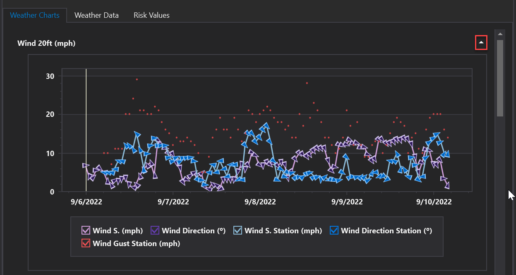Toggle the Wind S. (mph) checkbox
516x275 pixels.
coord(86,230)
